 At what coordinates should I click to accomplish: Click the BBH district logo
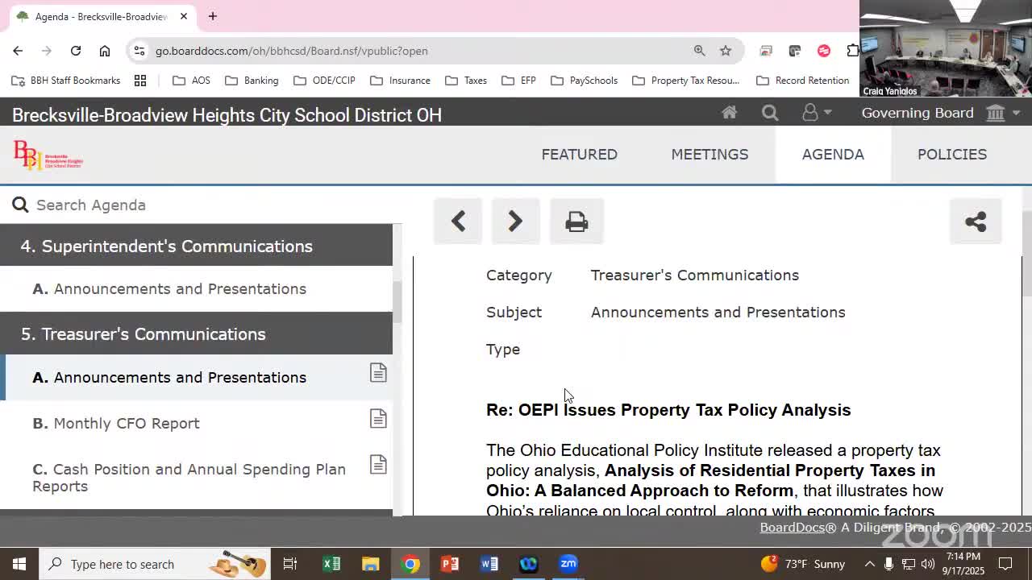pyautogui.click(x=48, y=155)
